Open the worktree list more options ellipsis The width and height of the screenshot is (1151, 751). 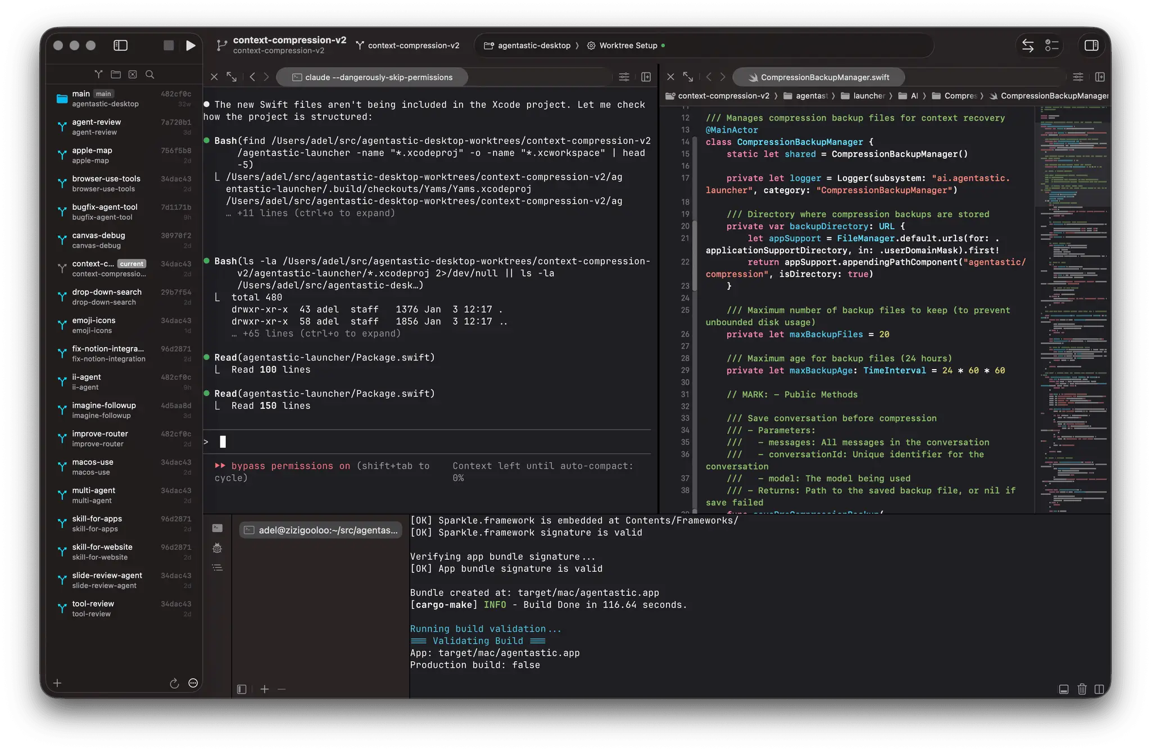coord(193,683)
